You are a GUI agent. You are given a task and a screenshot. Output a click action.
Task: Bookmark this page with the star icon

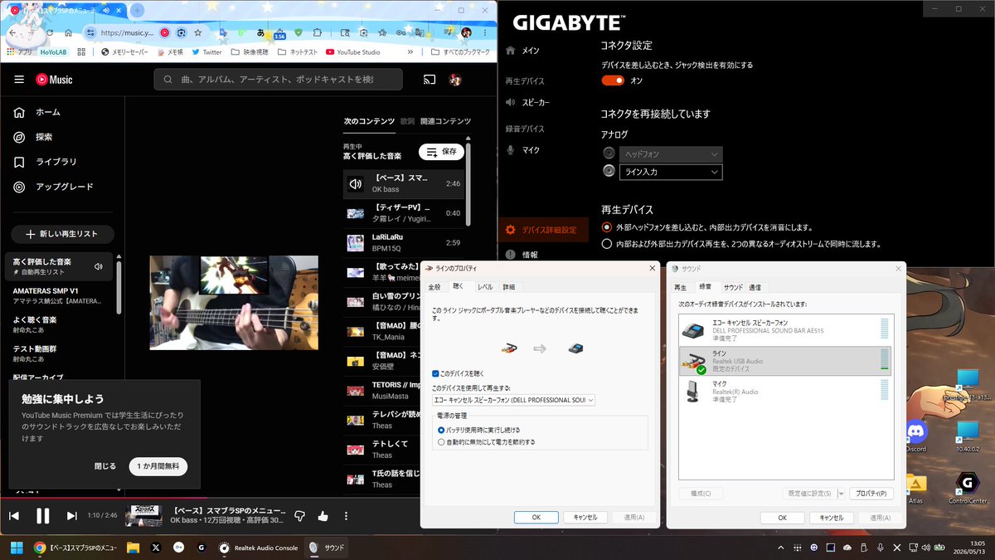point(198,33)
